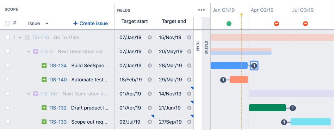The image size is (334, 130).
Task: Clear target start date for TIS-134
Action: [x=150, y=66]
